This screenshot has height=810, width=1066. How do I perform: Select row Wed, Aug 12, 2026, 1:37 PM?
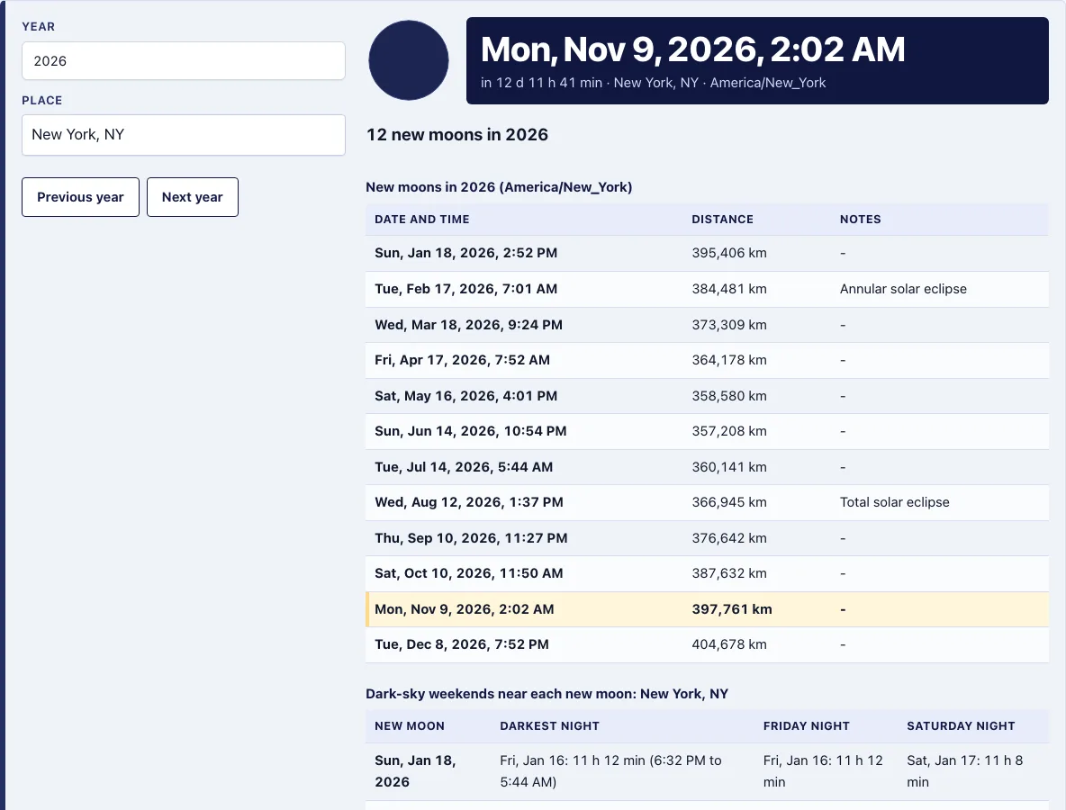pyautogui.click(x=707, y=502)
